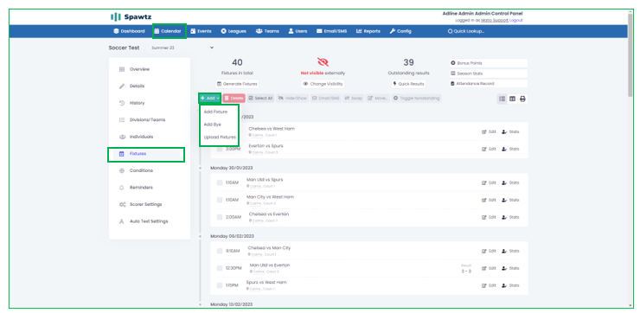Click the Swap toolbar button
Viewport: 640px width, 313px height.
click(x=354, y=99)
